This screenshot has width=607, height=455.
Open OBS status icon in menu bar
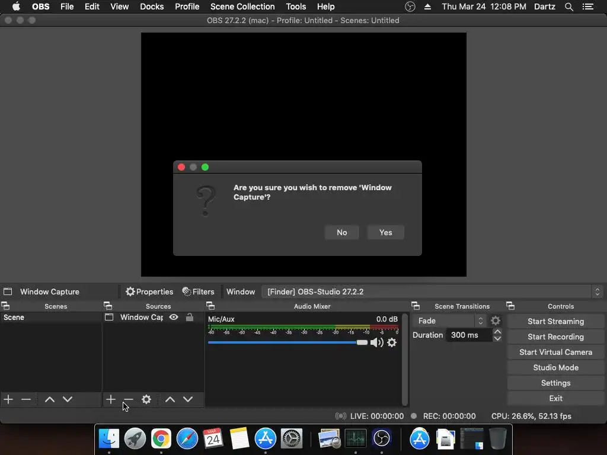410,7
